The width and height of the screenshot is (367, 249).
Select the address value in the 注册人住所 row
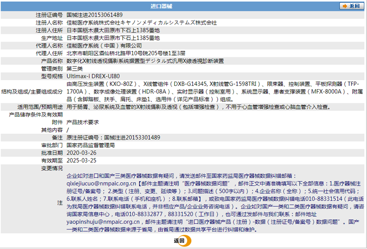113,31
